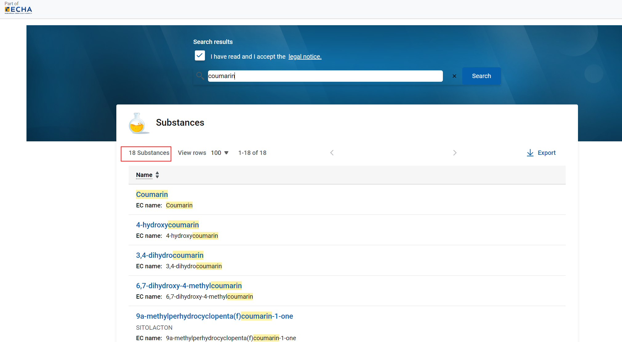Uncheck the legal notice acceptance checkbox
The height and width of the screenshot is (342, 622).
coord(200,56)
